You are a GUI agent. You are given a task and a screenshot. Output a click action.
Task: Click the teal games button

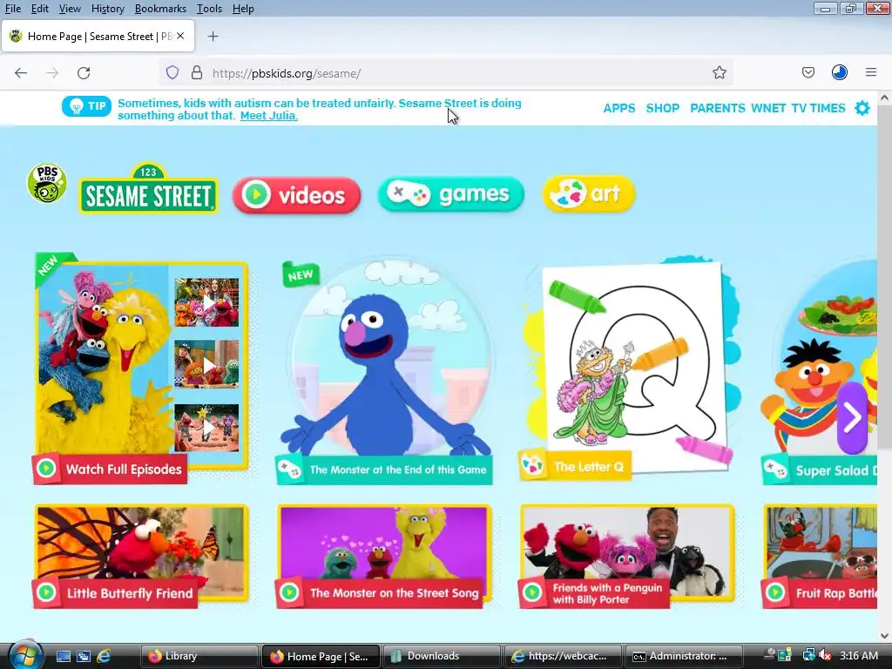click(x=450, y=194)
